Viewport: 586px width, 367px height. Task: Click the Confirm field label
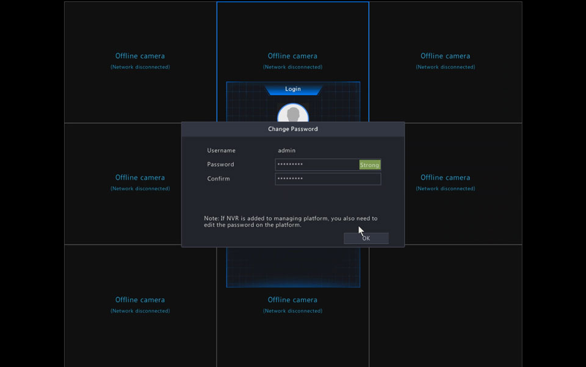[x=219, y=179]
